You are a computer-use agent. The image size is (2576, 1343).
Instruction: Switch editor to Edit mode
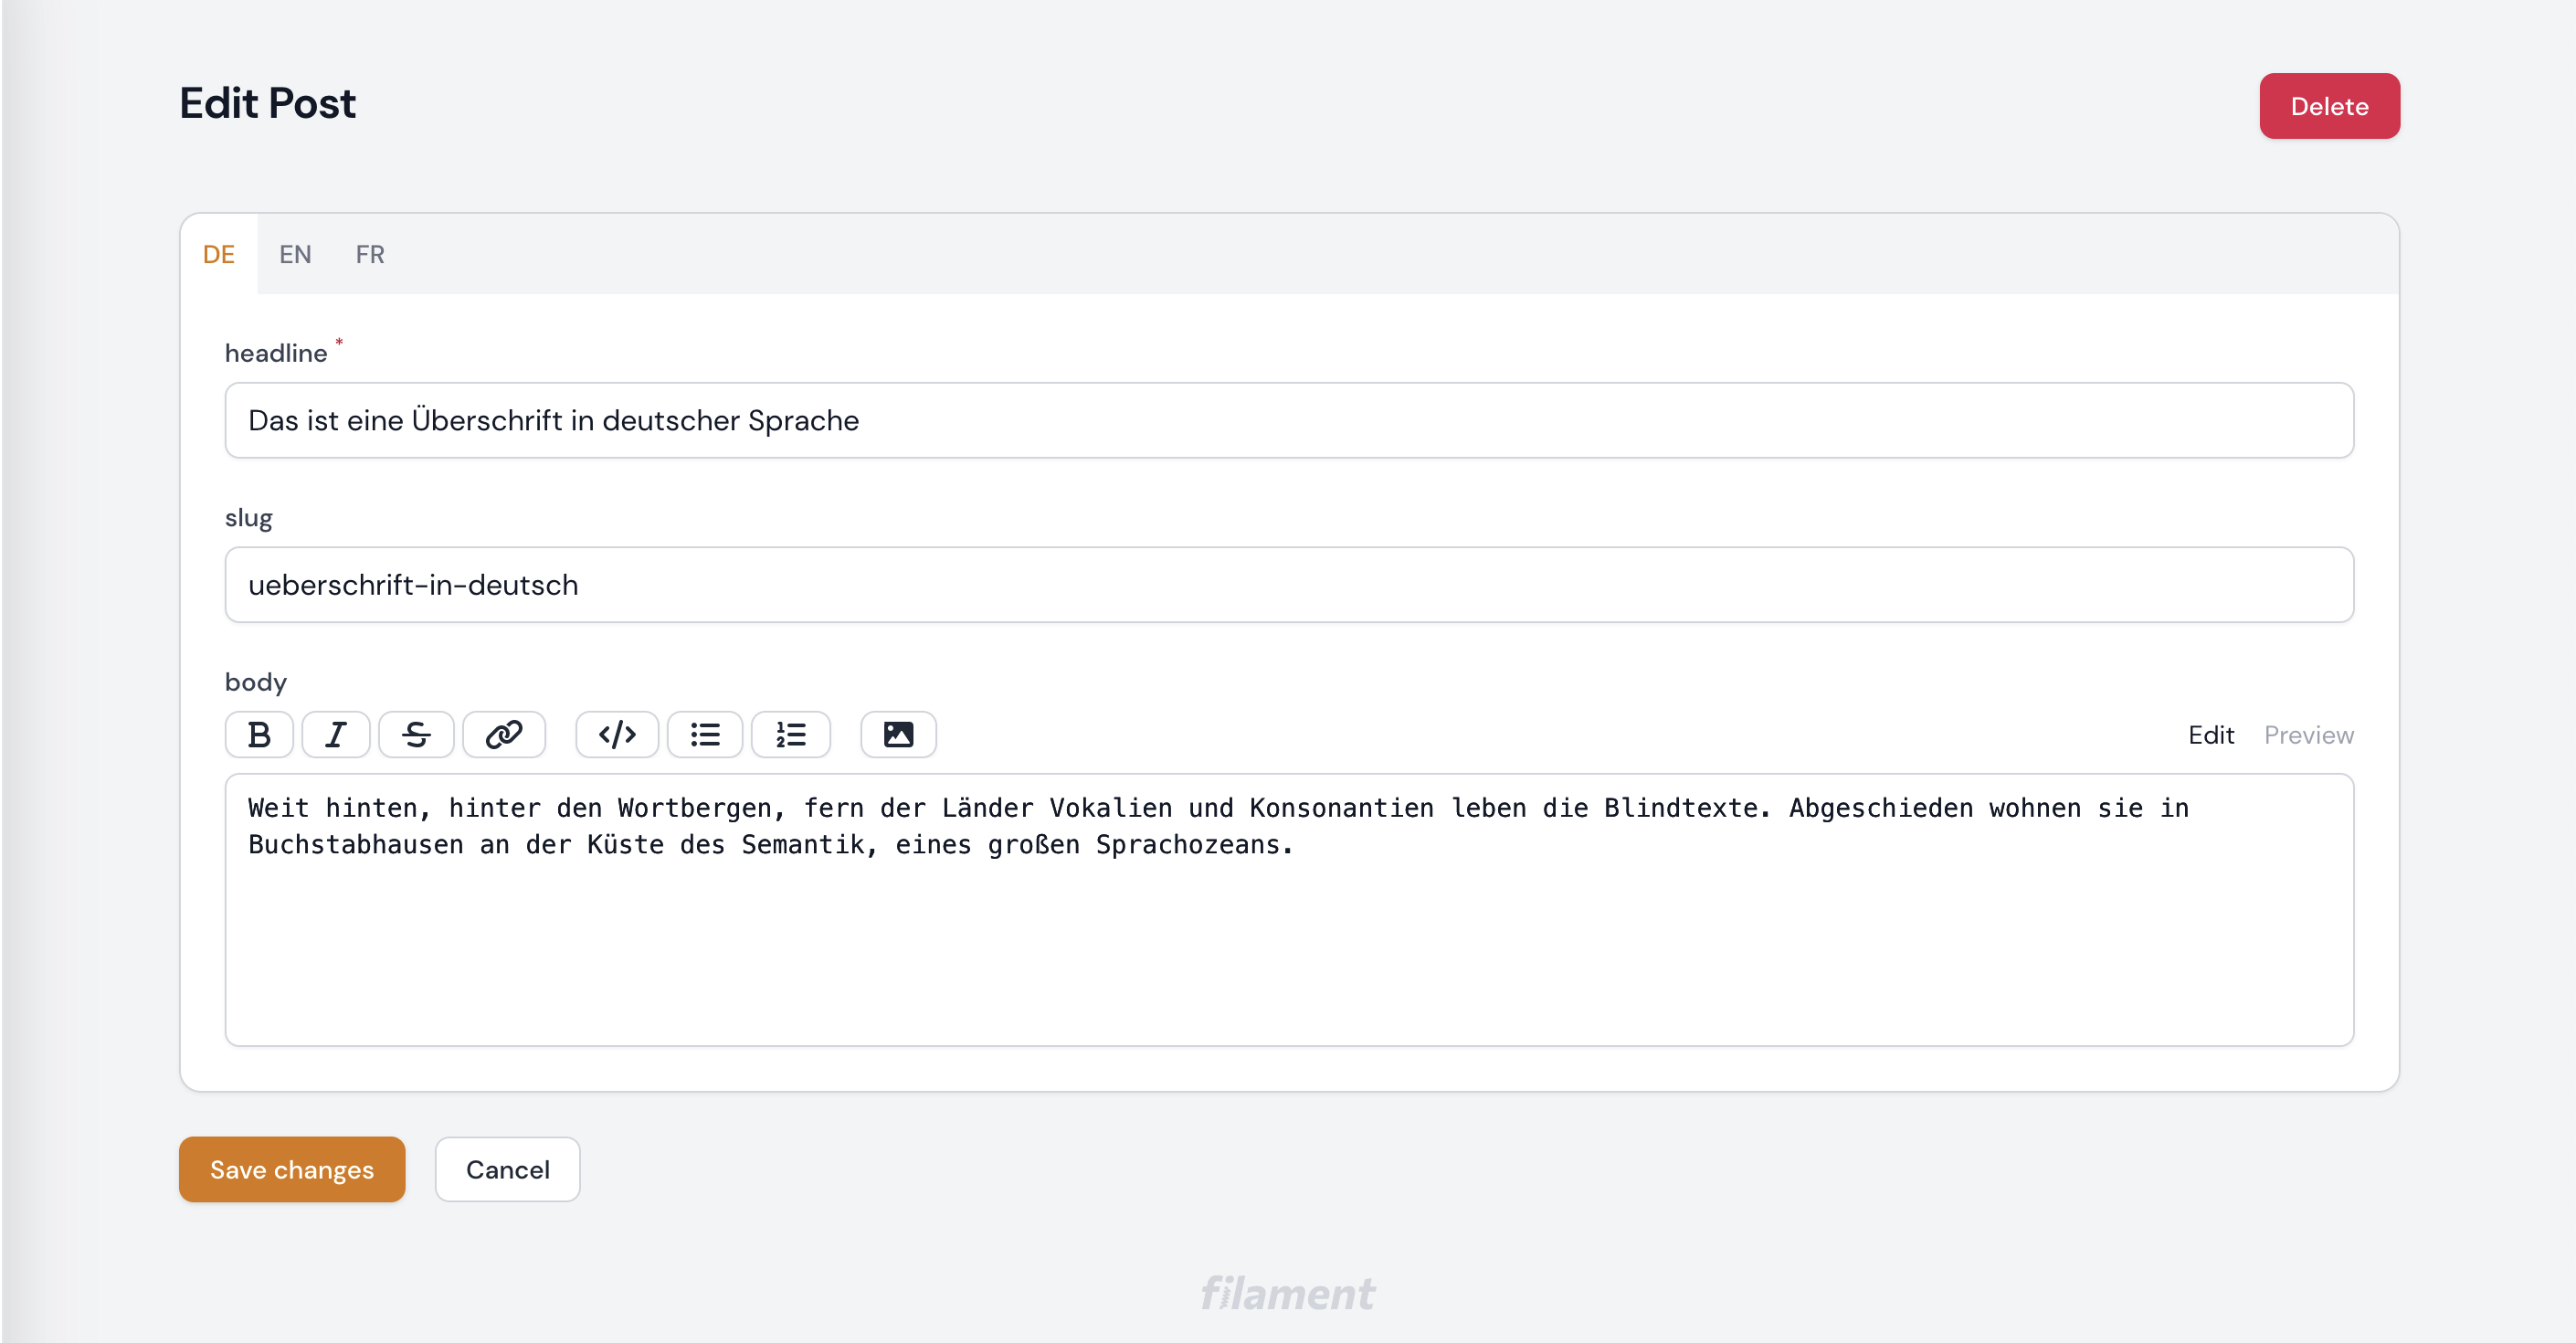coord(2210,735)
